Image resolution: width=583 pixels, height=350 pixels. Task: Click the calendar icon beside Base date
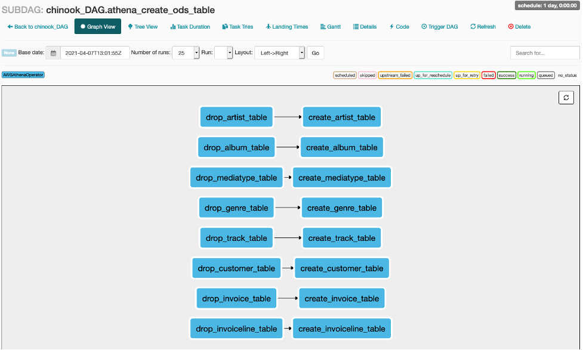(x=53, y=53)
